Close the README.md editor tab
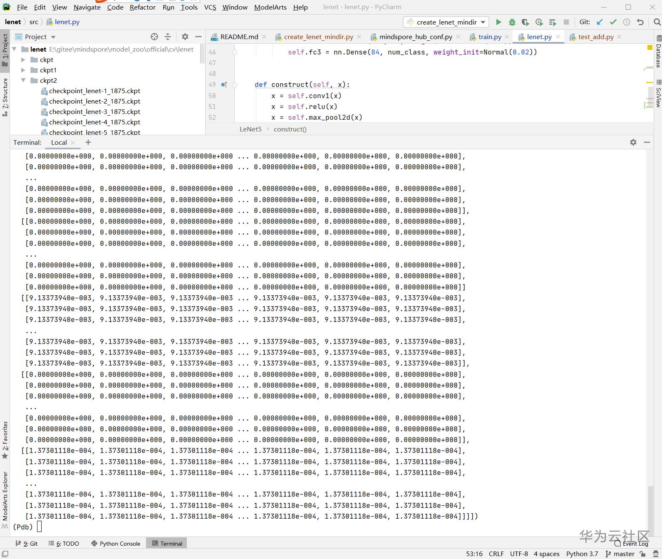This screenshot has height=559, width=662. [264, 37]
